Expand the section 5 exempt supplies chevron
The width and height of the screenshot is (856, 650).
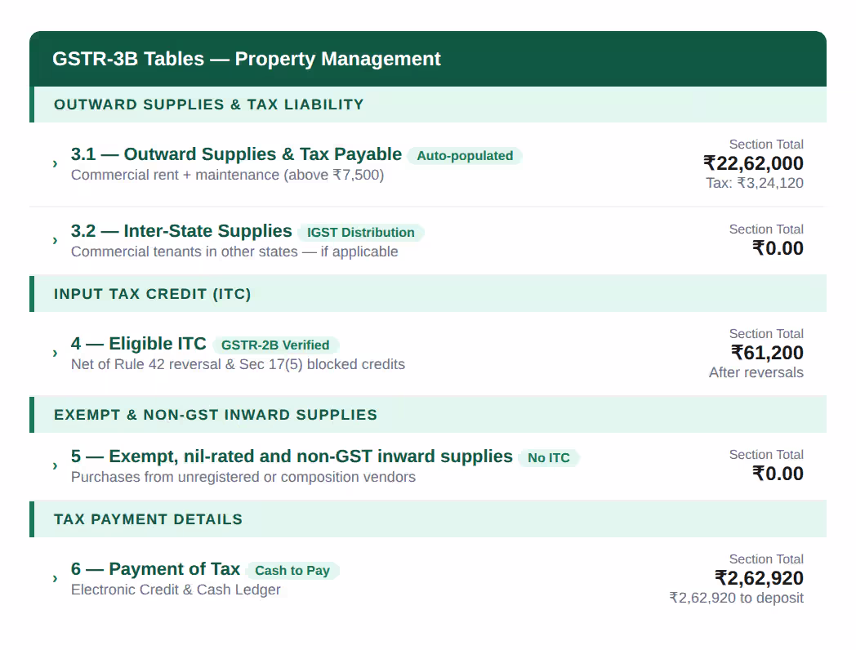click(56, 466)
